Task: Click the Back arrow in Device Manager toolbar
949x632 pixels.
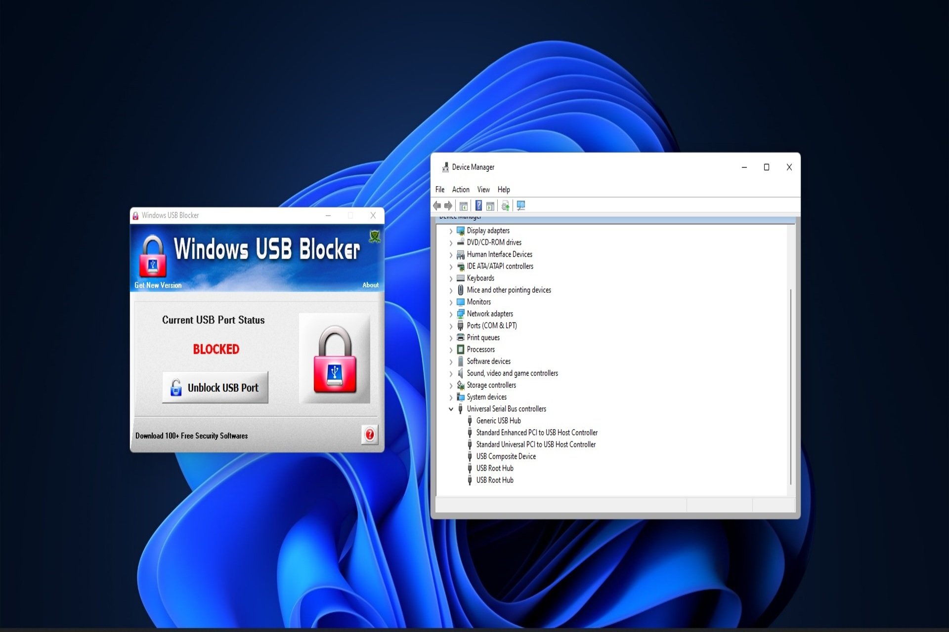Action: click(x=436, y=206)
